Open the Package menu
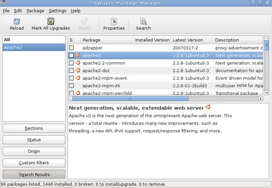This screenshot has height=188, width=272. pyautogui.click(x=35, y=11)
